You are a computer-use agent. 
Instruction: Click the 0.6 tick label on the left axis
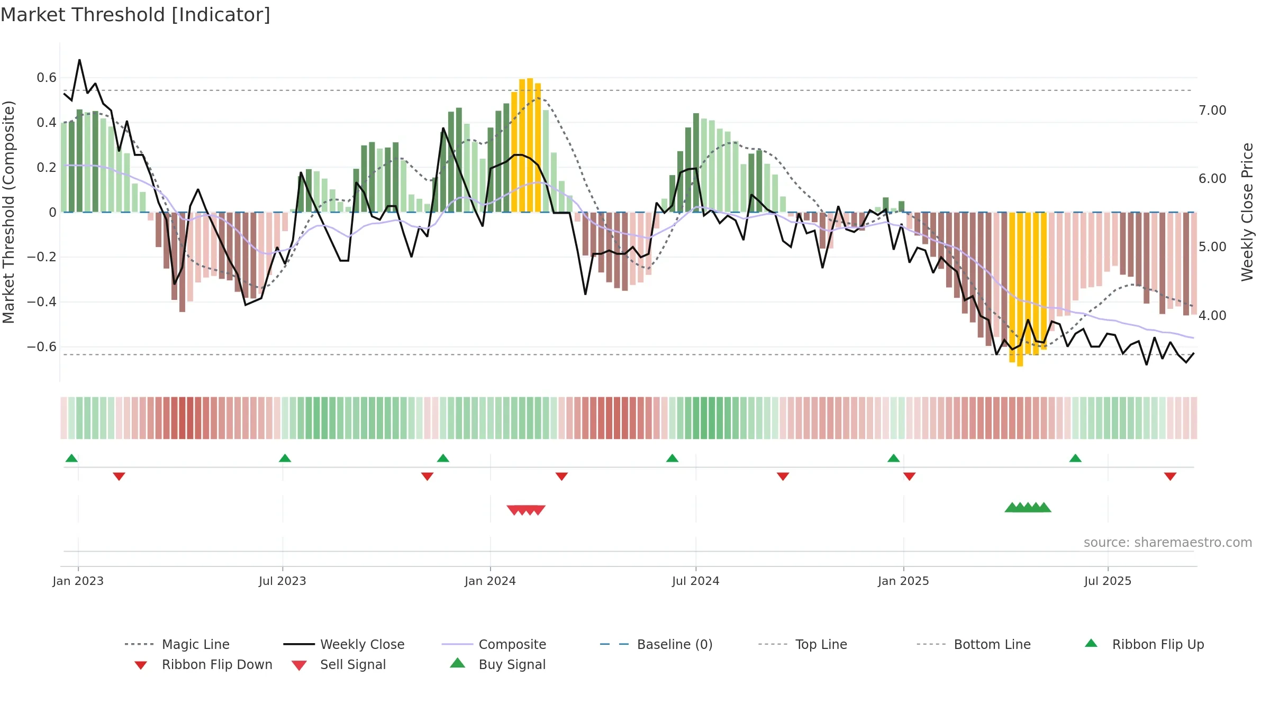click(47, 78)
